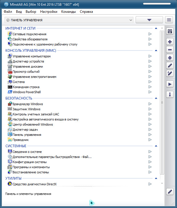
Task: Collapse the КОНСОЛЬ УПРАВЛЕНИЯ (MMC) section
Action: (156, 50)
